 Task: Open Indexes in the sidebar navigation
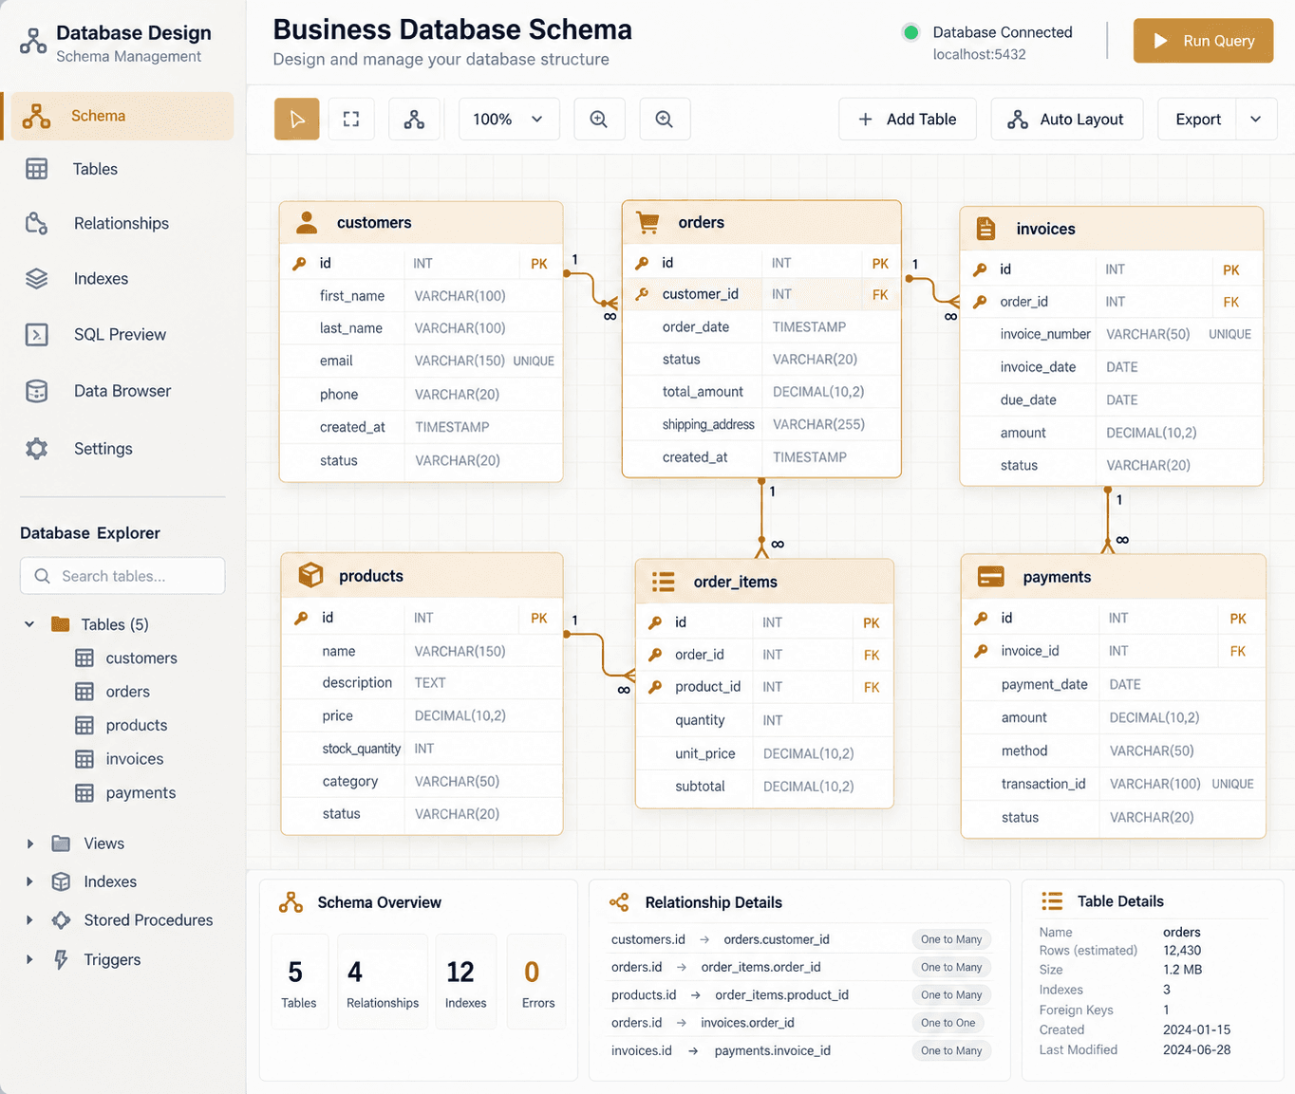tap(122, 278)
